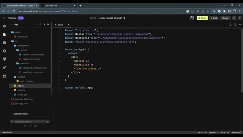Open editor more options ellipsis
This screenshot has height=137, width=243.
[240, 25]
